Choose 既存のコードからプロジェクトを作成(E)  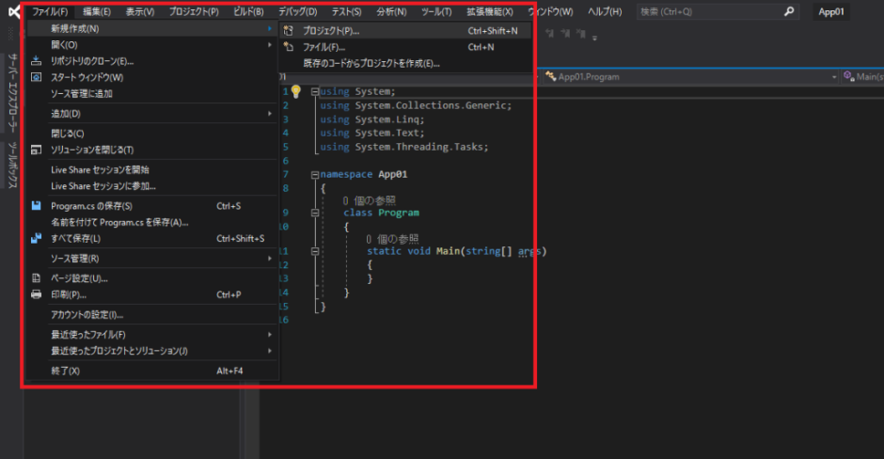371,63
